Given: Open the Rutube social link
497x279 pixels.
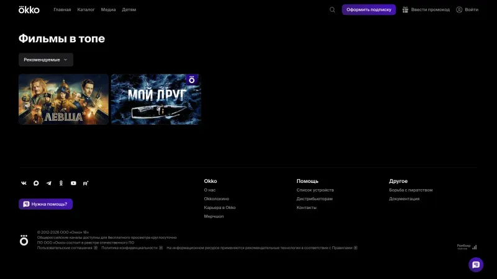Looking at the screenshot, I should click(x=86, y=183).
